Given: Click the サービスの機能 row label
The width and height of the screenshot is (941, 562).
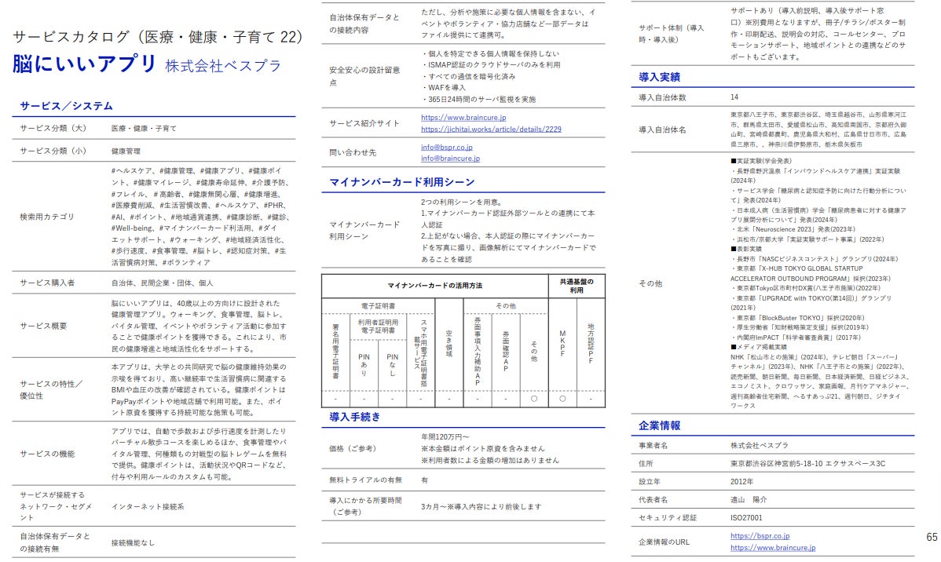Looking at the screenshot, I should (47, 454).
